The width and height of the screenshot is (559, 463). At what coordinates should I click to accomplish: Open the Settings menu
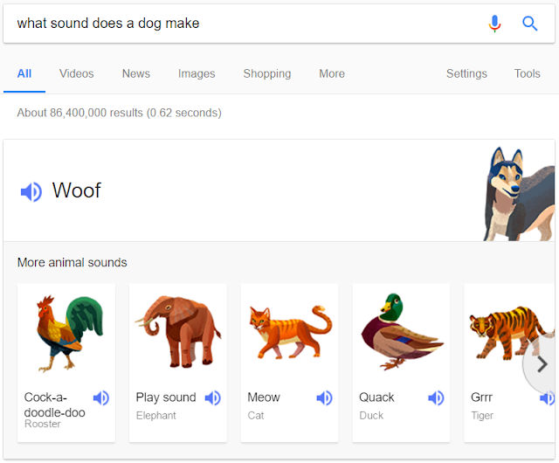pos(466,73)
